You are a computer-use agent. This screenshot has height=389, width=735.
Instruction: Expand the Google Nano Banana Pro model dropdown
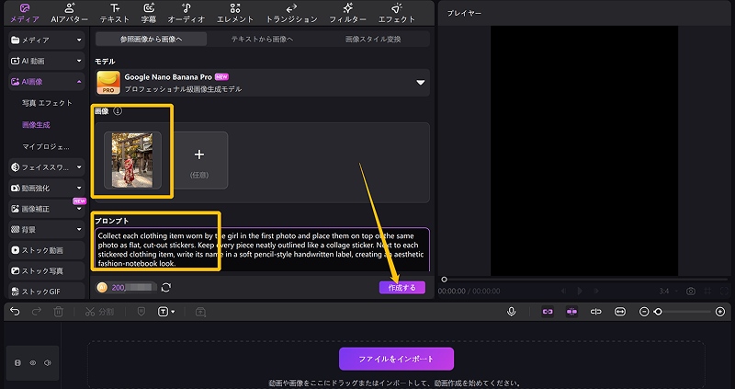(421, 83)
